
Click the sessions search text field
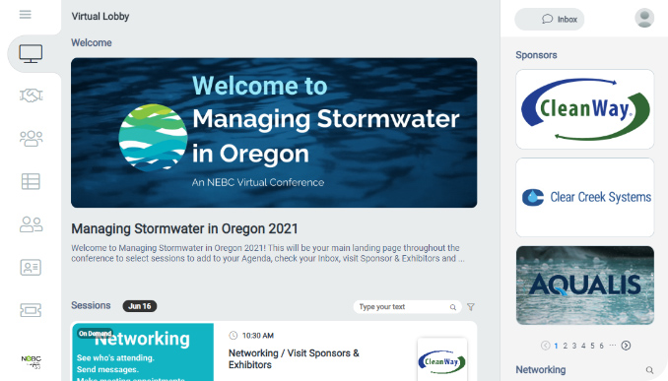[x=407, y=307]
